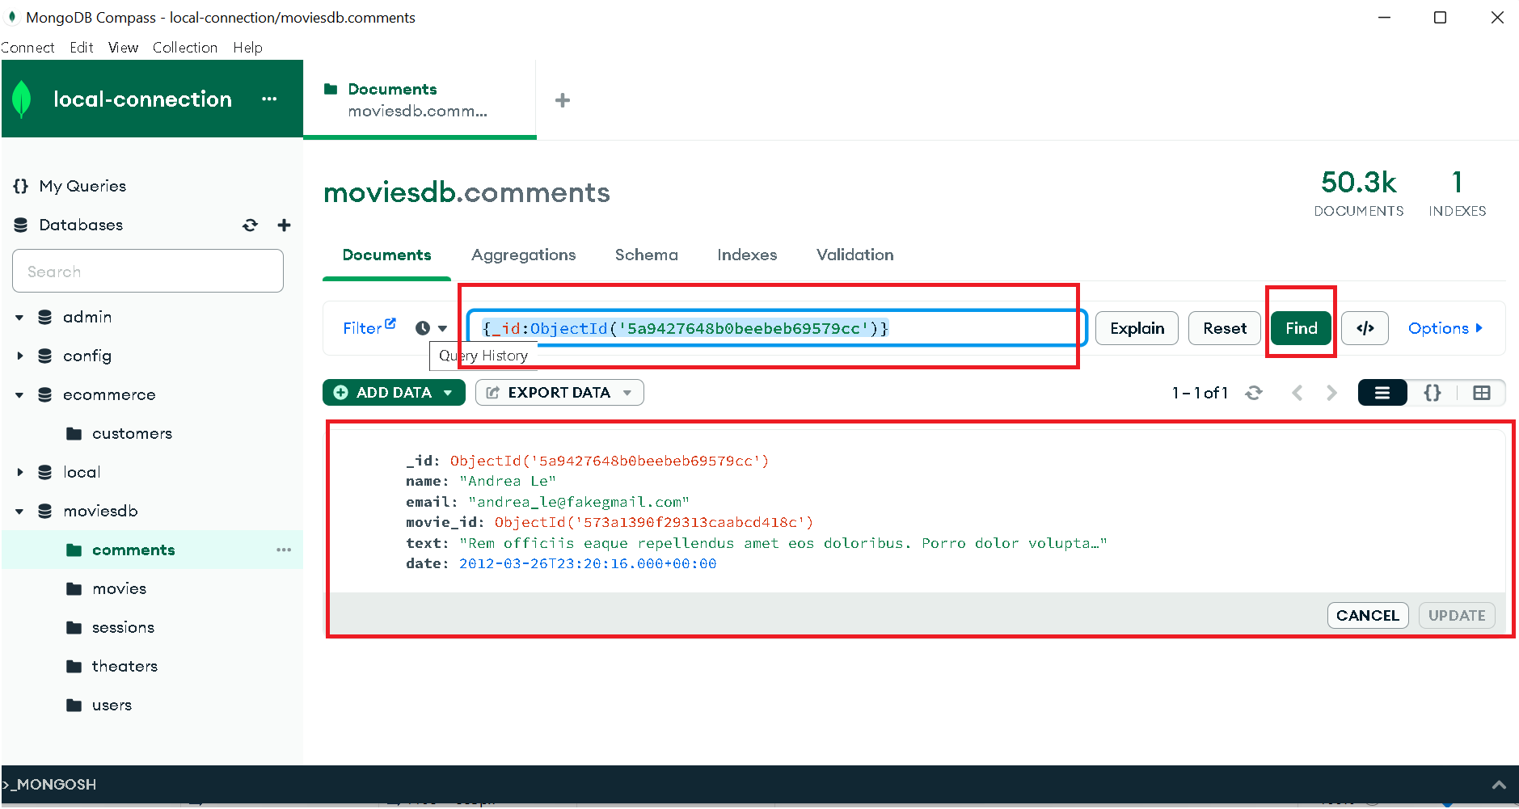Select the Documents sub-tab
The image size is (1519, 809).
tap(386, 255)
